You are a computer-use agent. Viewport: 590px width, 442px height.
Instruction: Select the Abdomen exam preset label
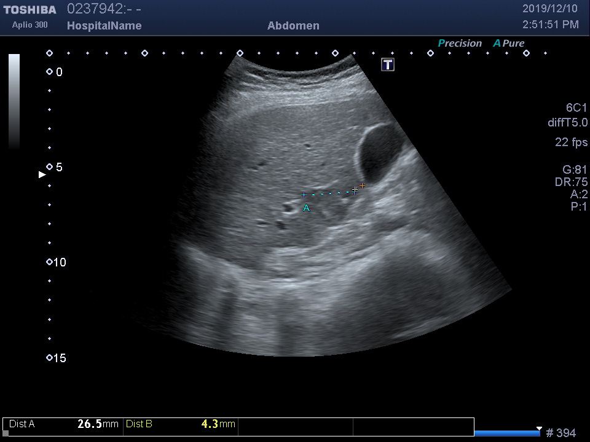[293, 26]
